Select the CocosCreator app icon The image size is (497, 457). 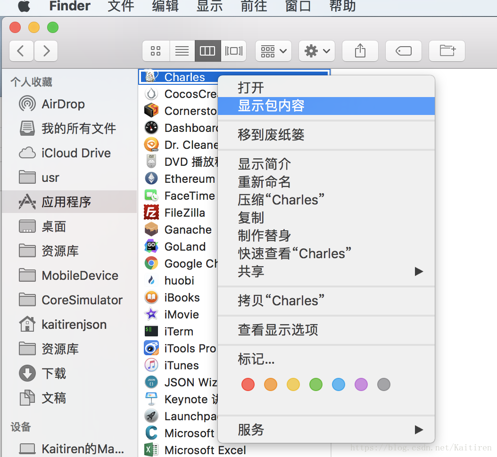(151, 94)
